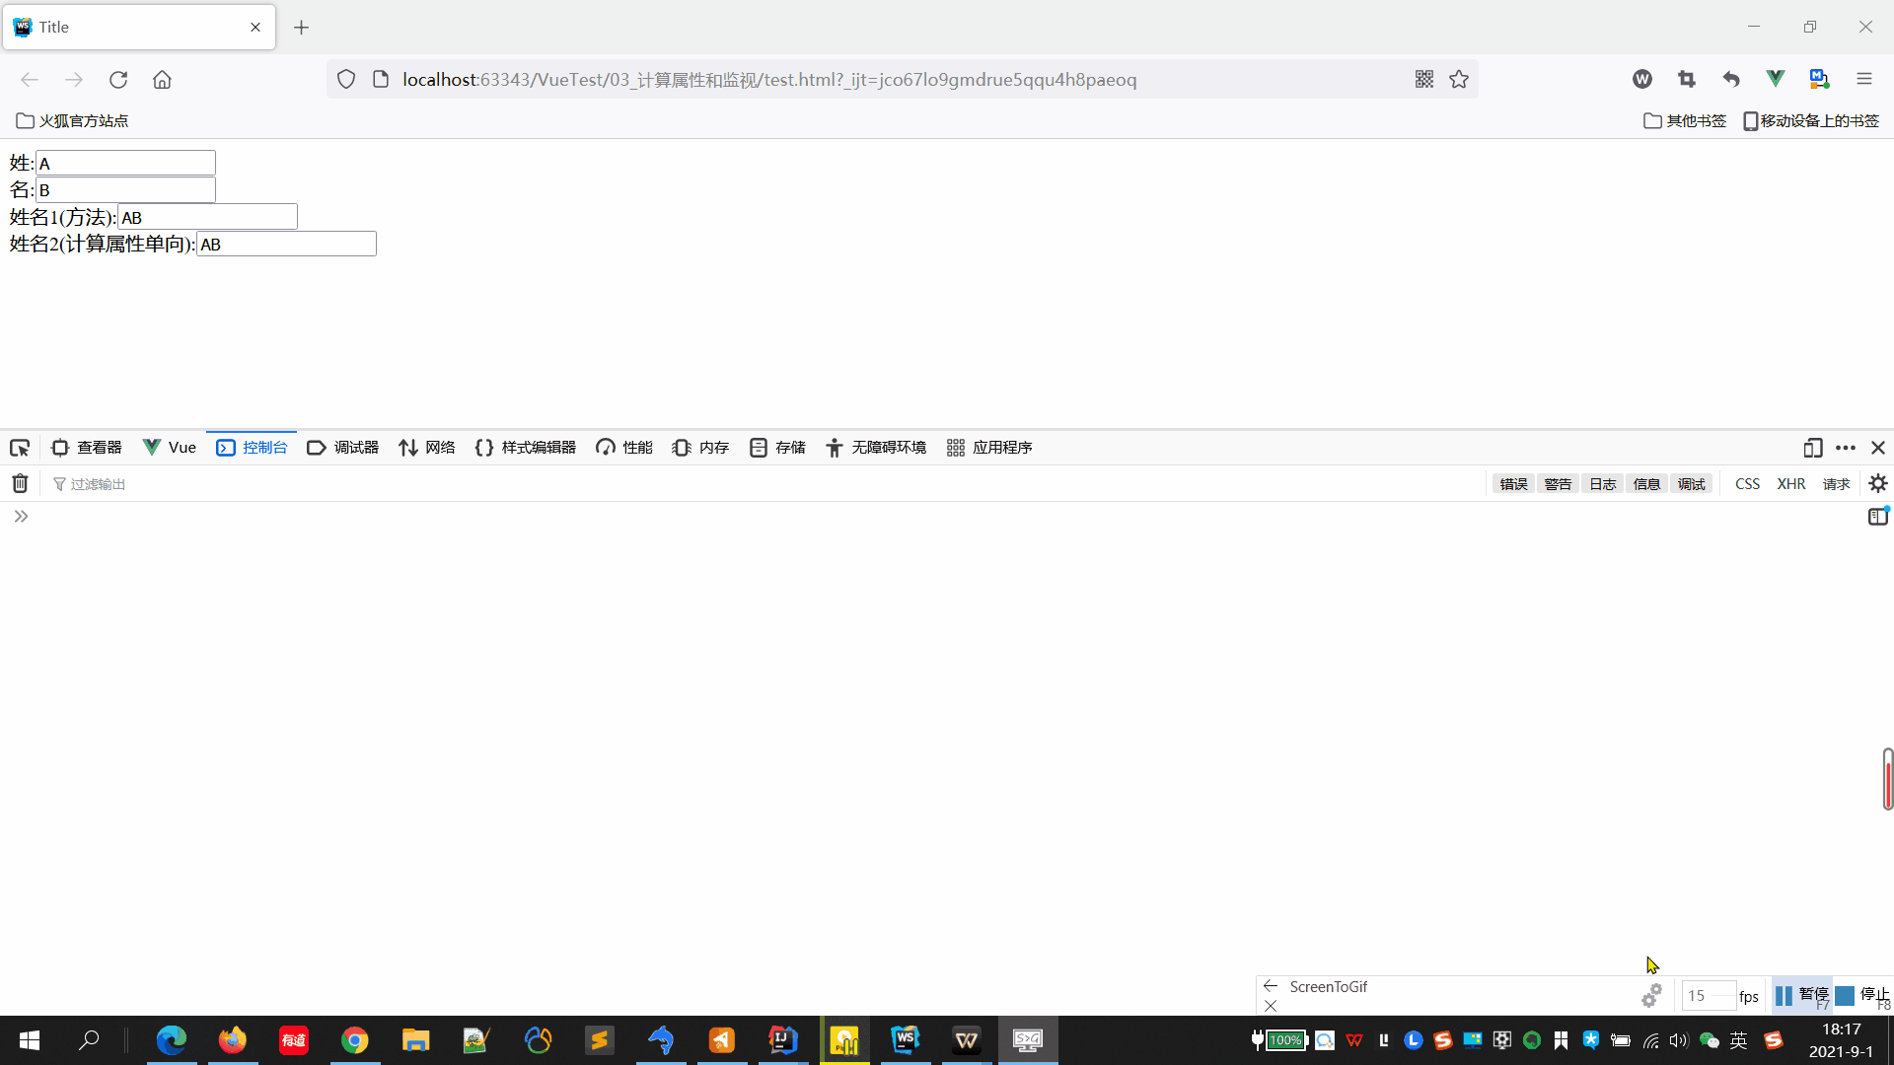Enable the XHR filter toggle

coord(1790,484)
